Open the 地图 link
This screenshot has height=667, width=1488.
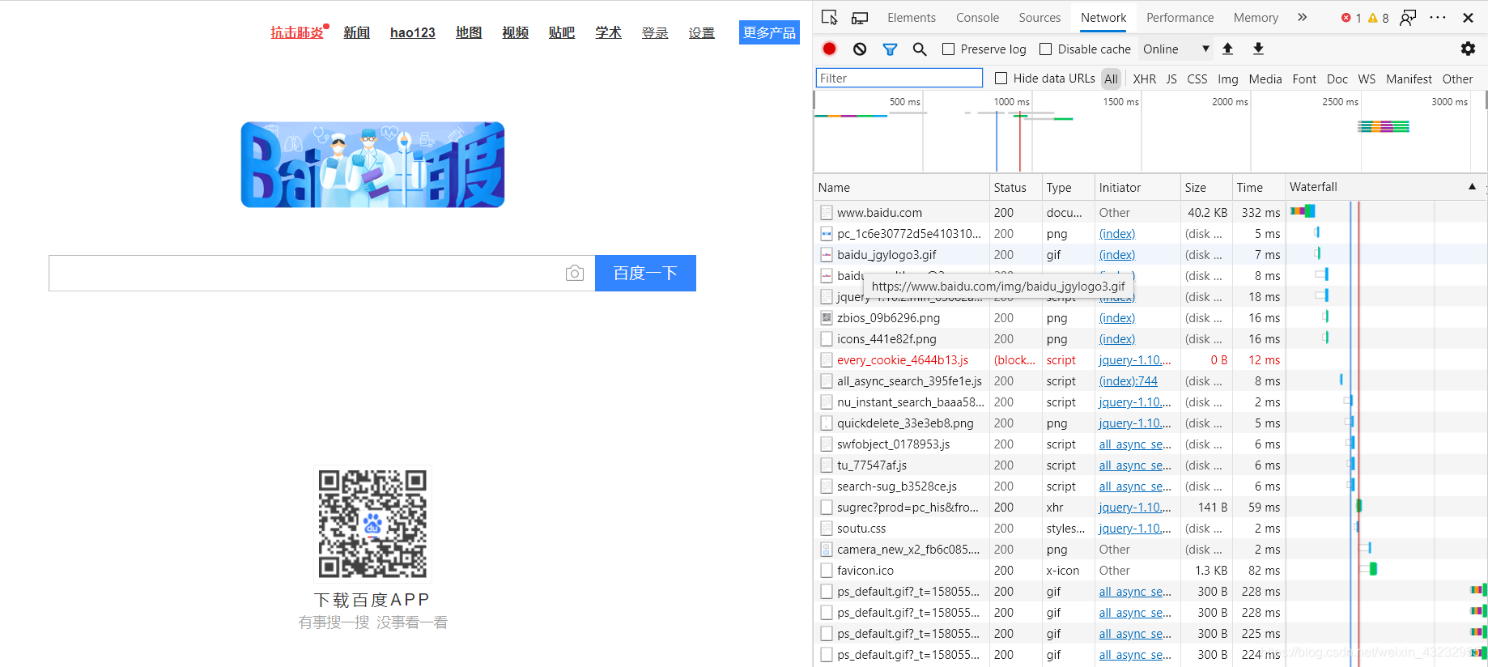(469, 32)
